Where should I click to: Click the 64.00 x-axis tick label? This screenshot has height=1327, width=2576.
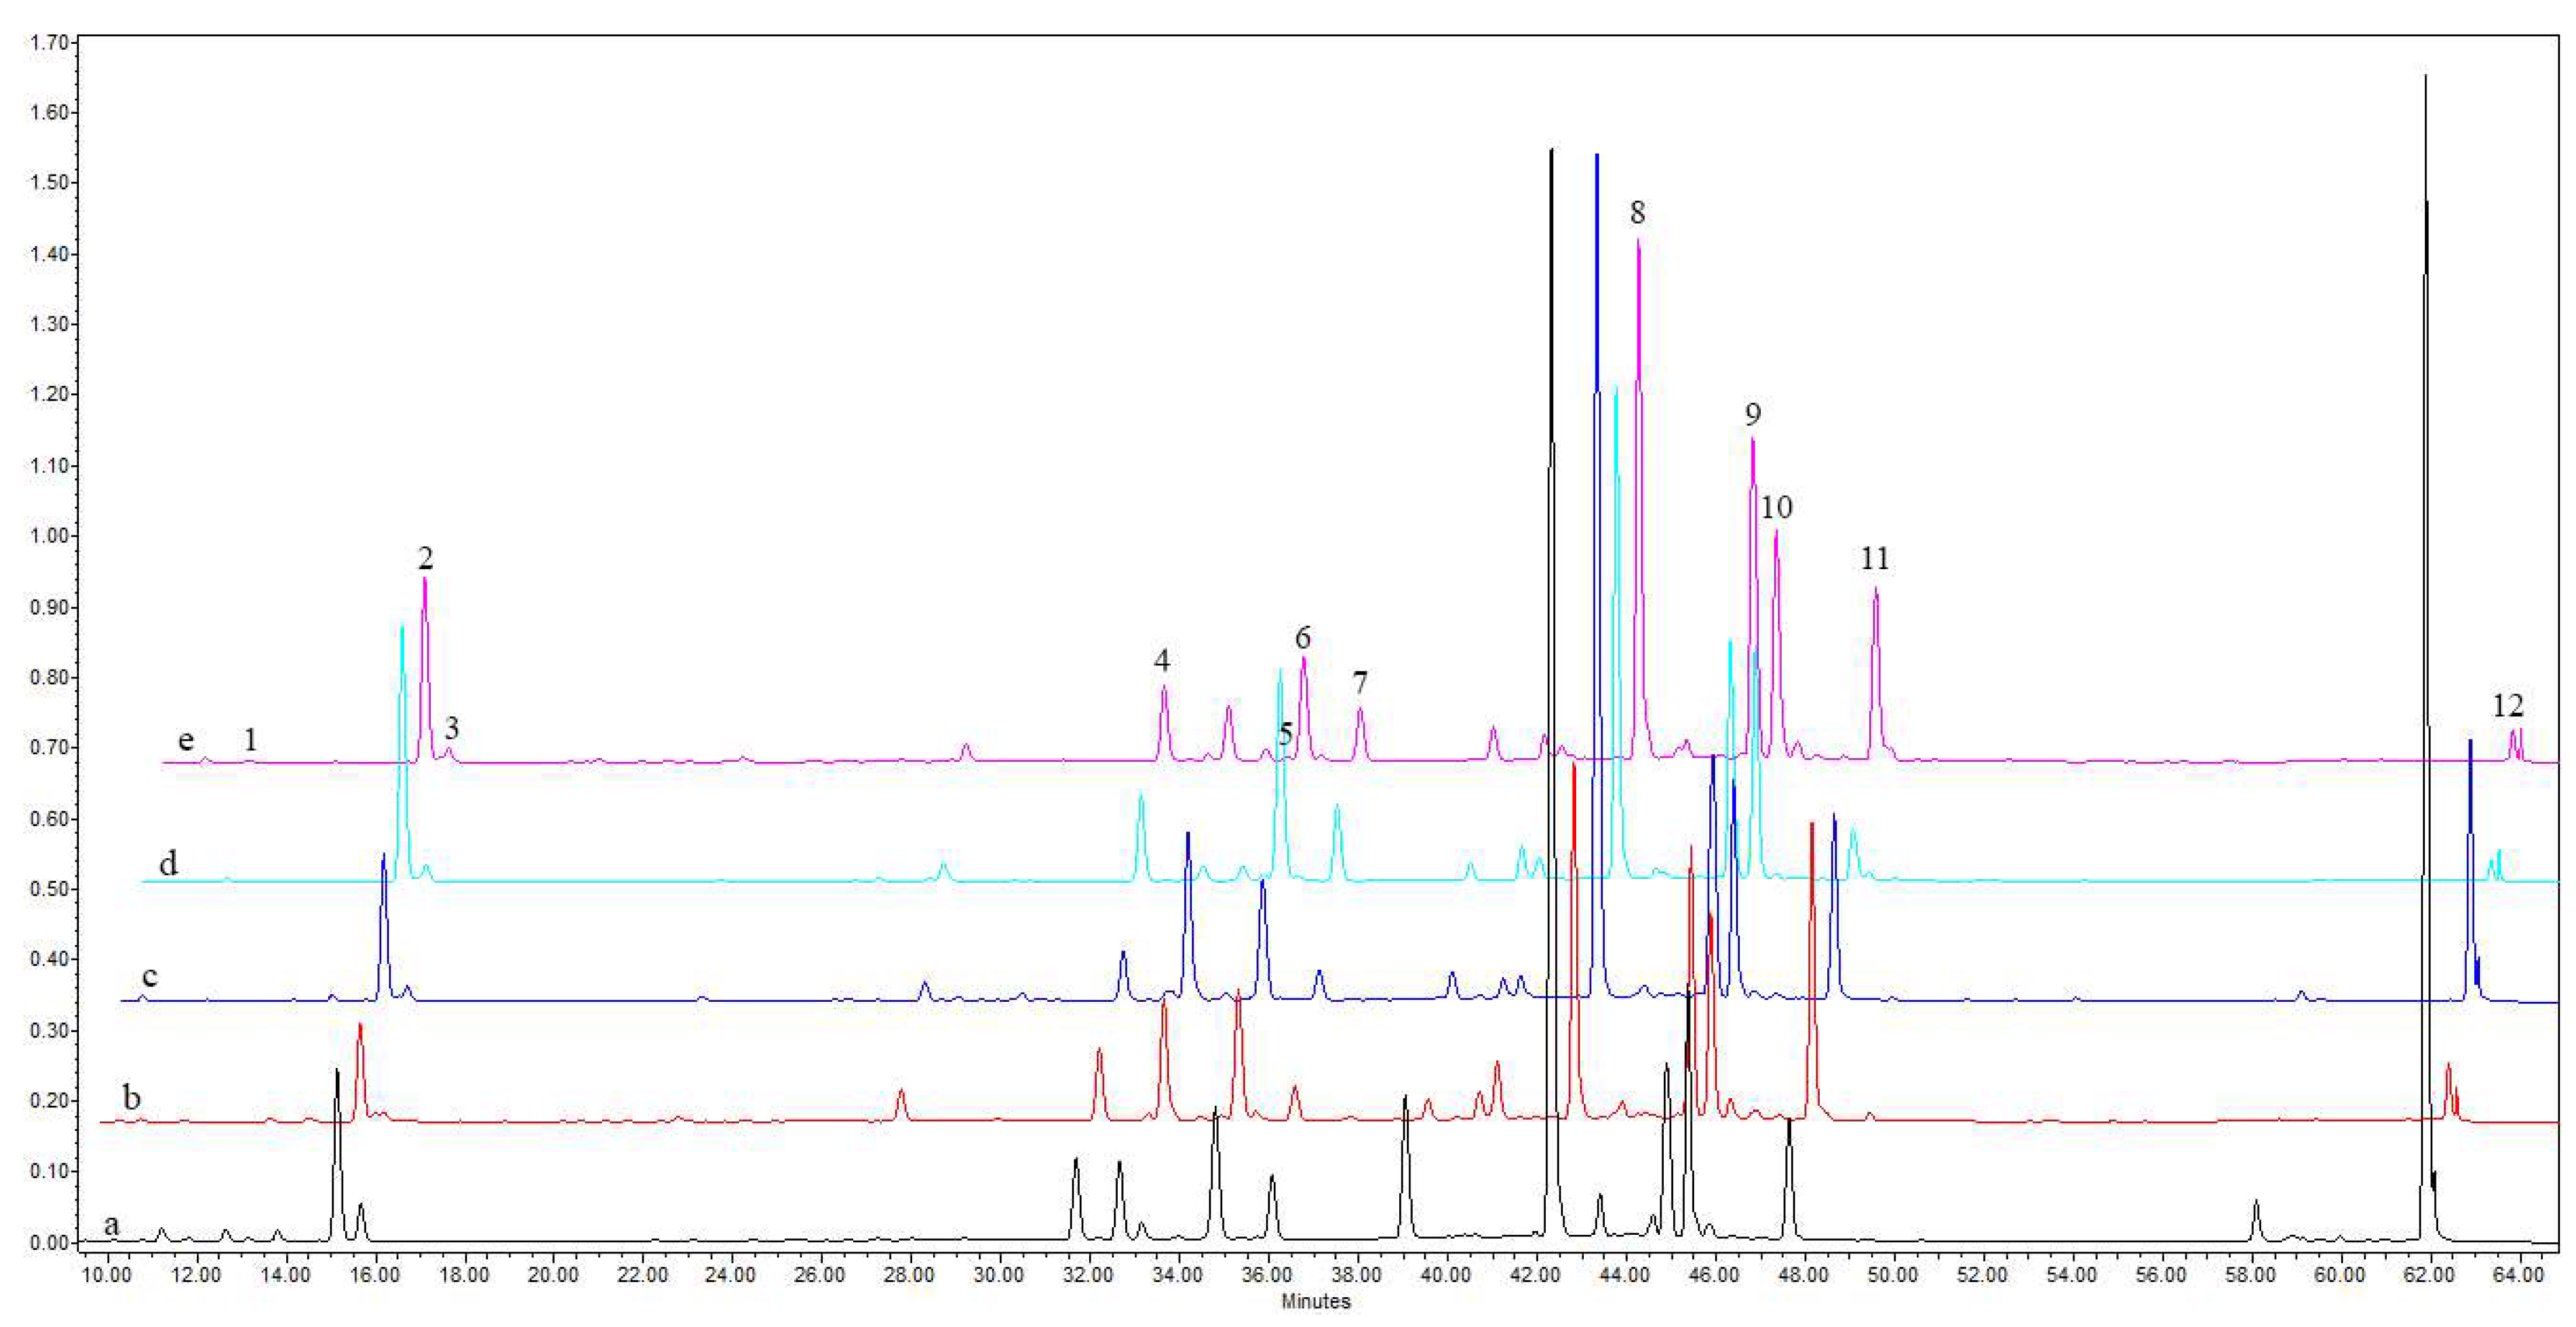coord(2518,1275)
